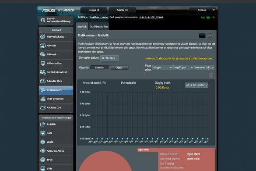
Task: Click the AiProtection shield icon
Action: click(x=43, y=63)
